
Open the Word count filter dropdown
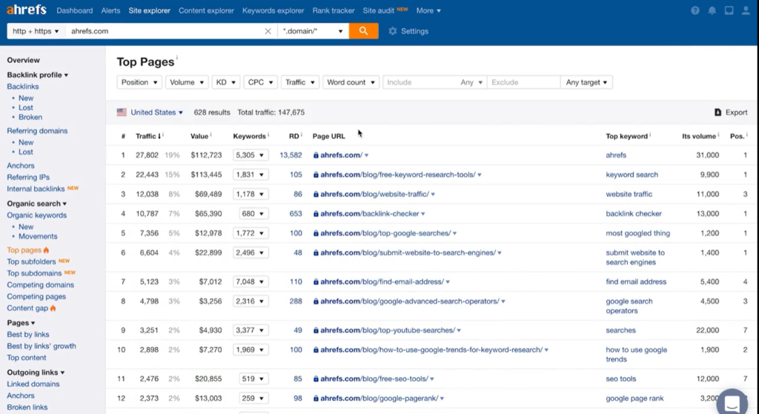351,82
